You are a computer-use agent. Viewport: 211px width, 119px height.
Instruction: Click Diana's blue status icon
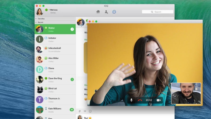(46, 68)
